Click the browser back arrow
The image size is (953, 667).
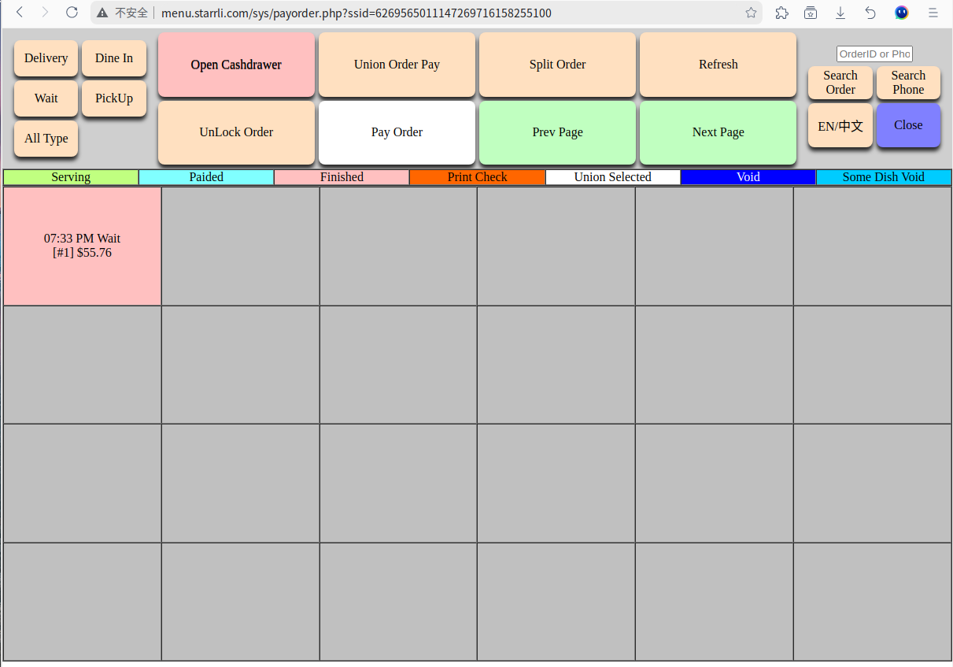[x=20, y=13]
